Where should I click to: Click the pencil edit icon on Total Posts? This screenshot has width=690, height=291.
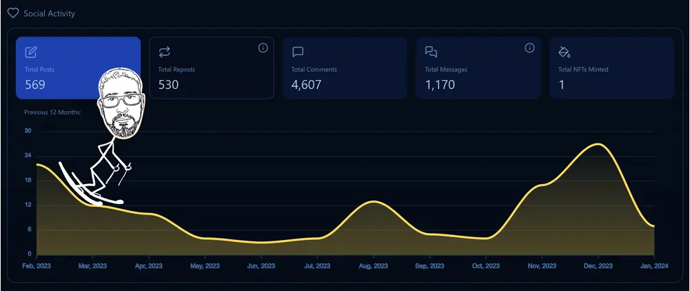click(30, 52)
